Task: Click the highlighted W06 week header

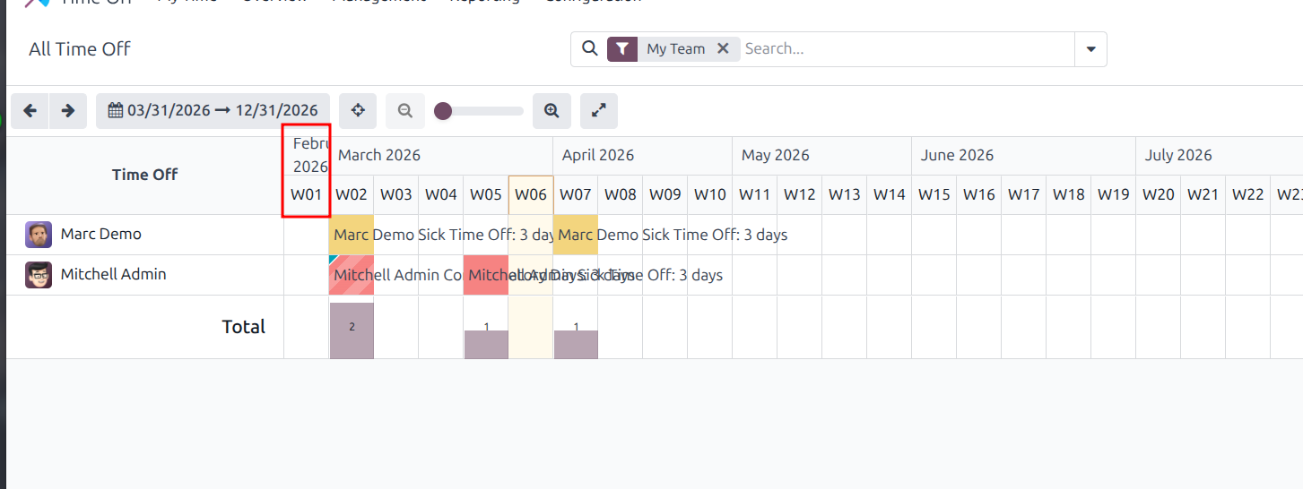Action: pyautogui.click(x=531, y=194)
